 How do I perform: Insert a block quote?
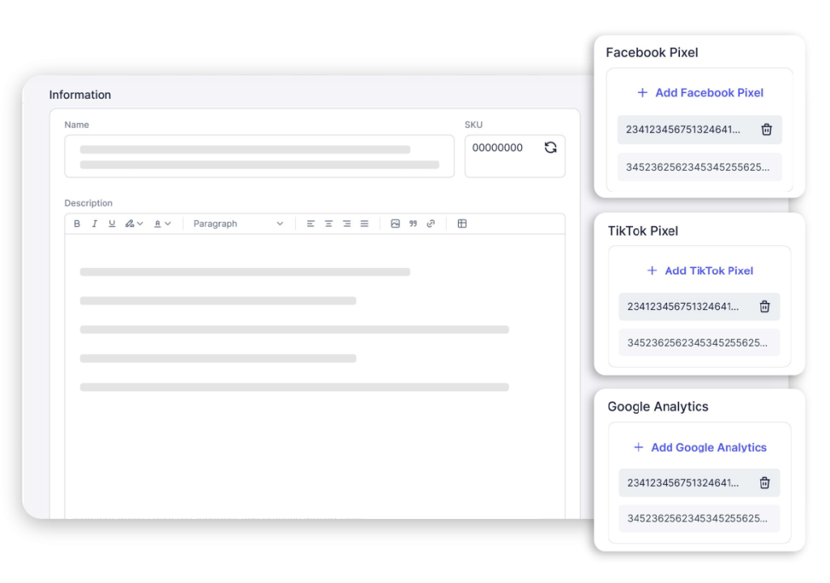point(413,223)
